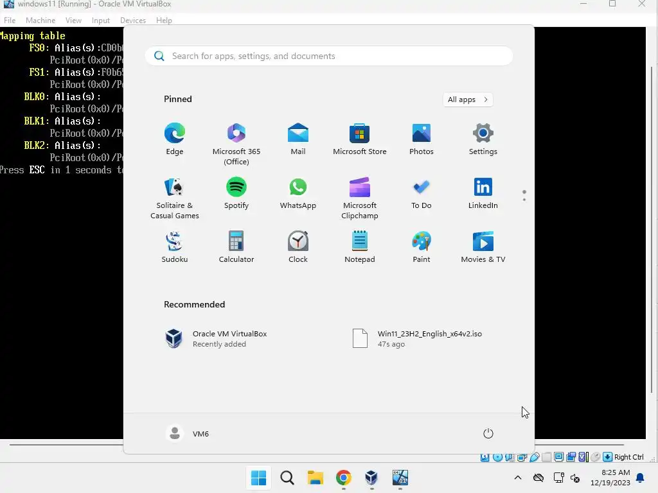Viewport: 658px width, 493px height.
Task: Open the Calculator app
Action: pyautogui.click(x=236, y=247)
